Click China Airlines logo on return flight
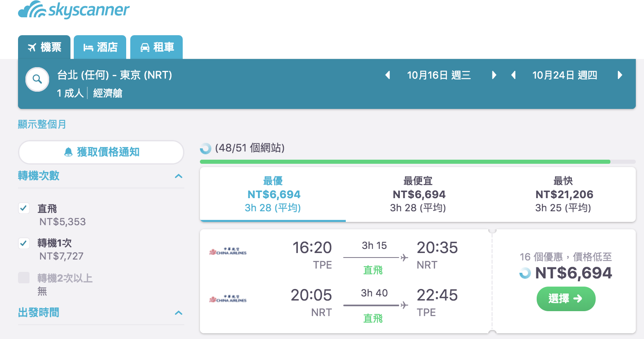This screenshot has height=339, width=644. pos(228,299)
